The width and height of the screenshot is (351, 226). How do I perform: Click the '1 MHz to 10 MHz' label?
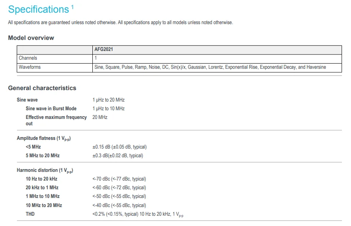pyautogui.click(x=43, y=196)
